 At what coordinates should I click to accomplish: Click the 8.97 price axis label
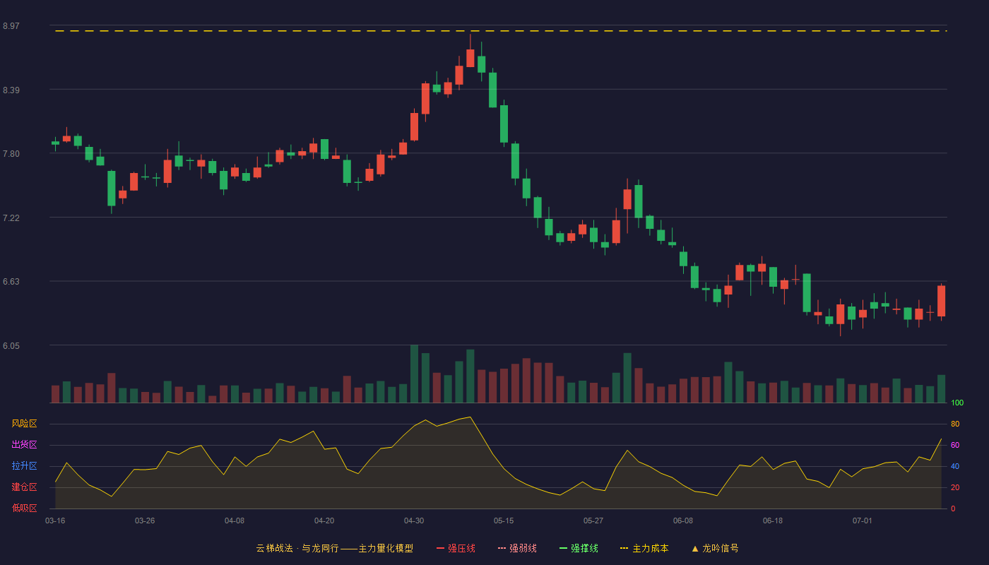click(11, 26)
